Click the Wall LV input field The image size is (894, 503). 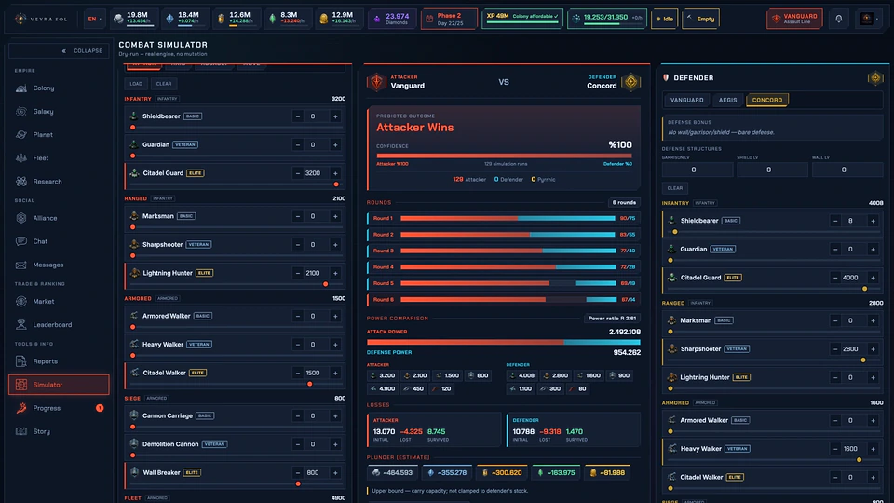pyautogui.click(x=847, y=170)
